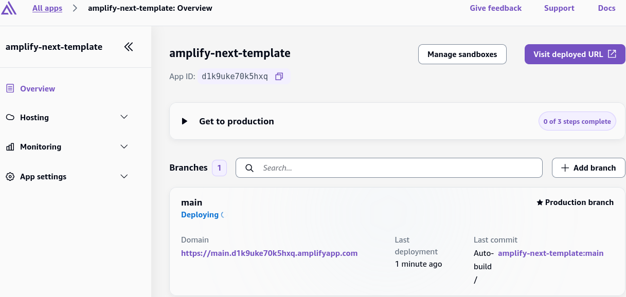Open the Overview menu item

pos(37,88)
